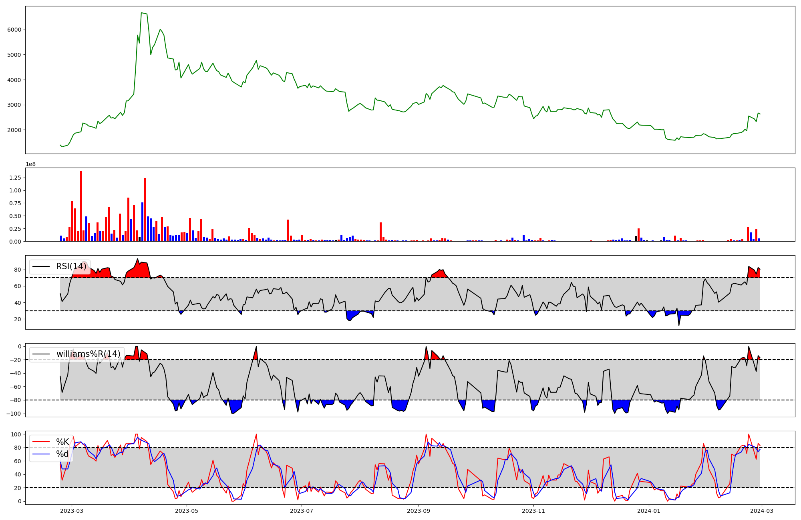Click the RSI(14) legend label
Image resolution: width=801 pixels, height=520 pixels.
click(71, 266)
